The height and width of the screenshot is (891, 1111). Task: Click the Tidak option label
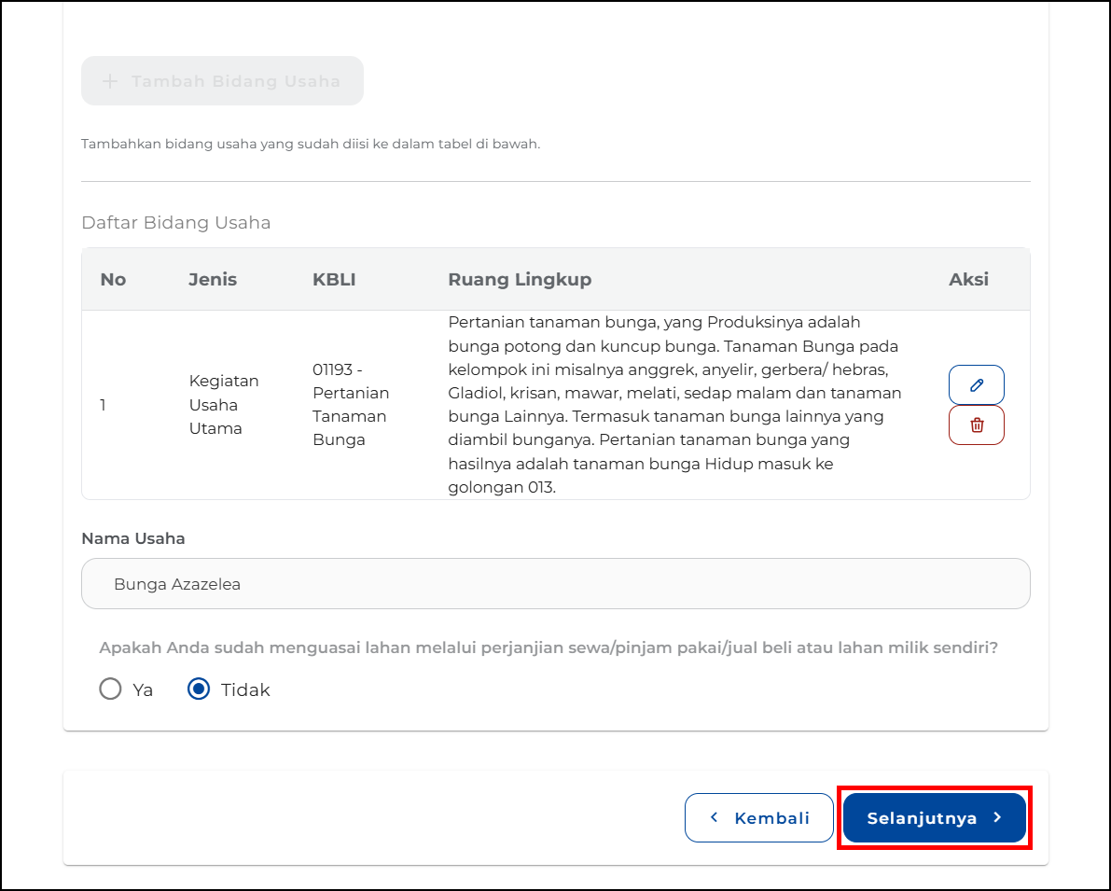[x=245, y=689]
